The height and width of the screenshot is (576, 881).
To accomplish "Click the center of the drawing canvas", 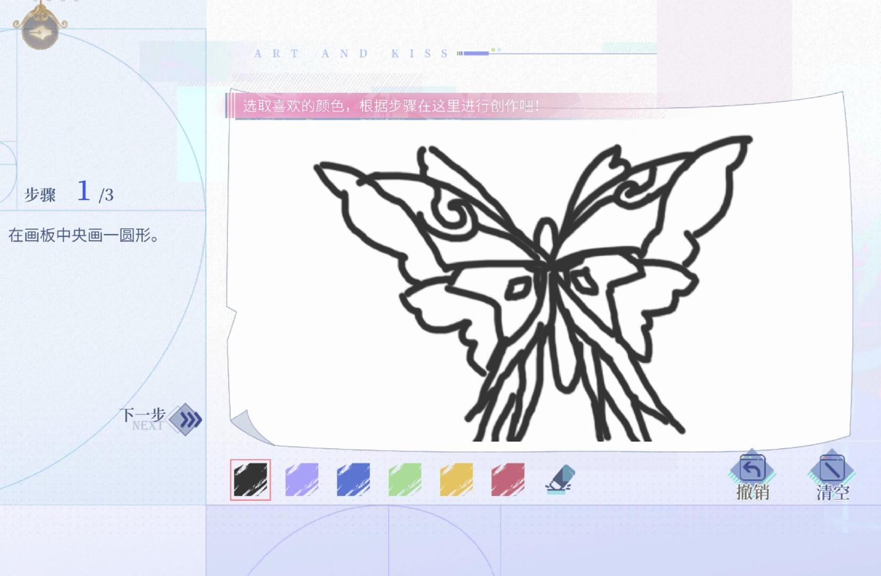I will [539, 270].
